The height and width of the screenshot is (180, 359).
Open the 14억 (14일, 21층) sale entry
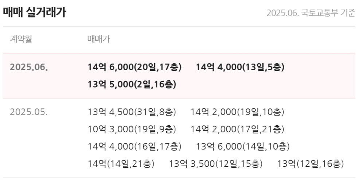pos(121,163)
